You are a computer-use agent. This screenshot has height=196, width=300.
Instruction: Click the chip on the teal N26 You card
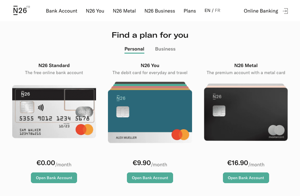pyautogui.click(x=123, y=112)
